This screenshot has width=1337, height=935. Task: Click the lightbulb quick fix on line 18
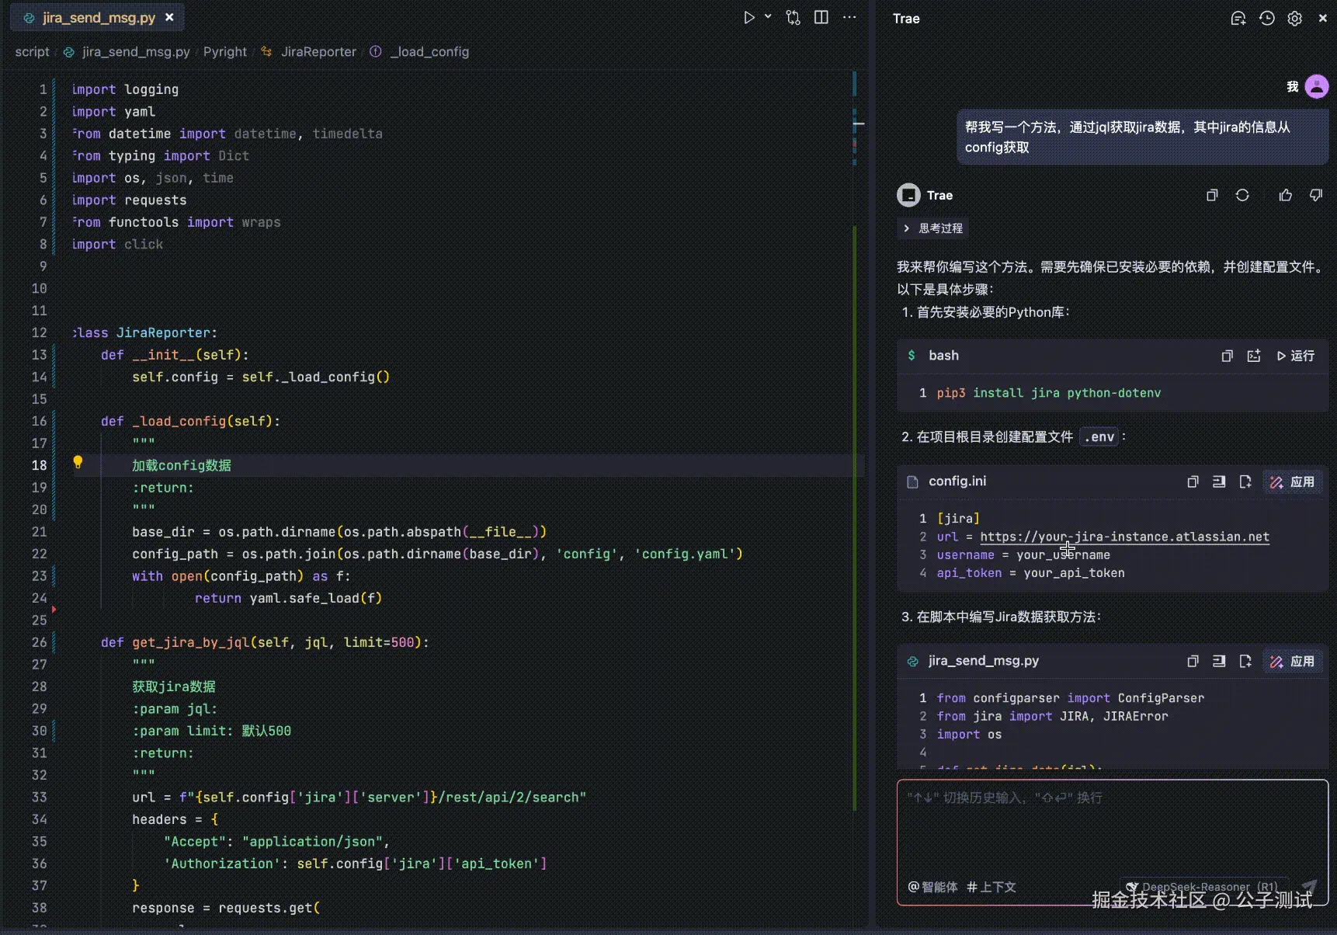78,462
